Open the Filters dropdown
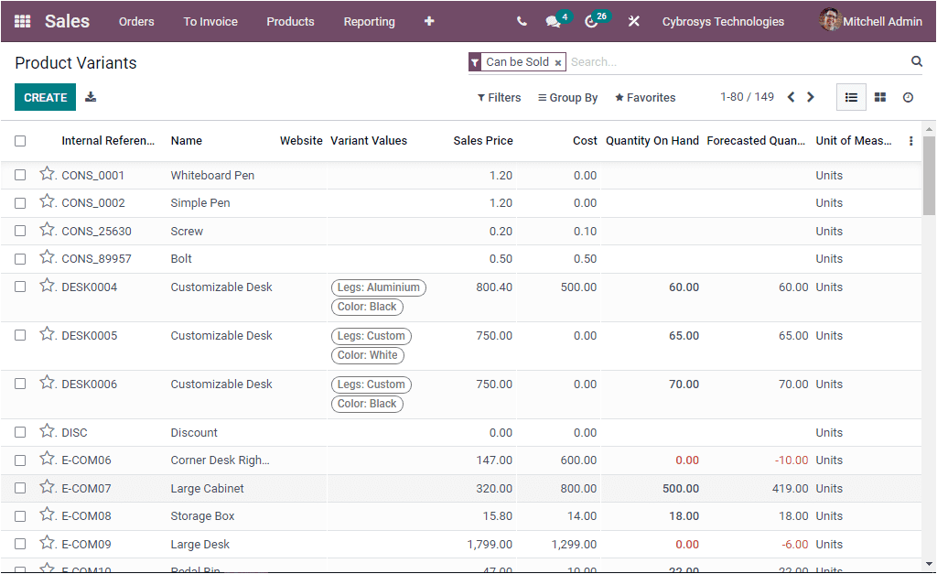This screenshot has height=574, width=937. pyautogui.click(x=498, y=97)
